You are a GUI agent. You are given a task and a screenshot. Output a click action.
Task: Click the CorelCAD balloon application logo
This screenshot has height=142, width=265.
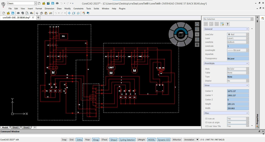coord(3,4)
